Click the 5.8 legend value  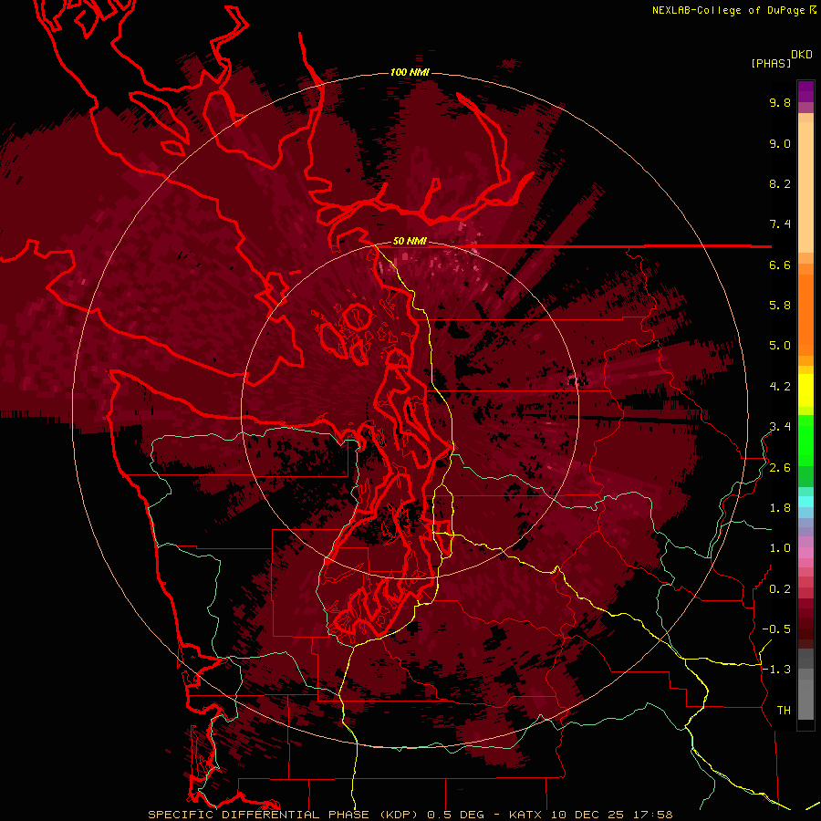click(x=780, y=306)
